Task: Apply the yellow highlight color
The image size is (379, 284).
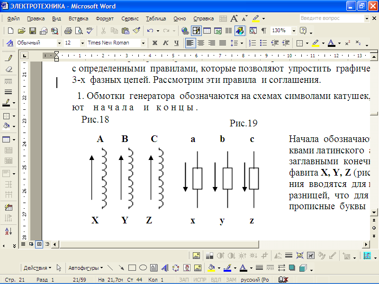Action: 315,43
